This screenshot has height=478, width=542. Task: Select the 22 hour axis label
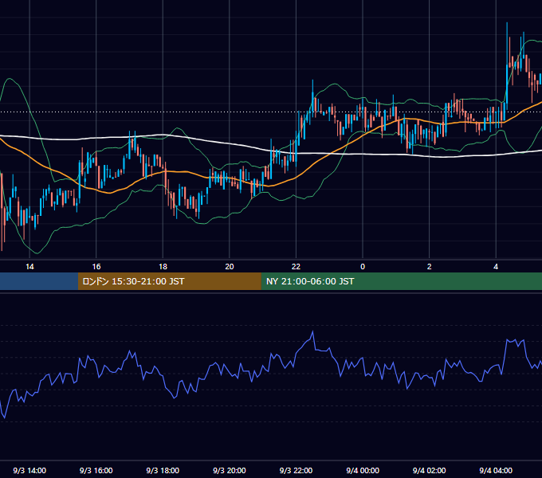(296, 267)
